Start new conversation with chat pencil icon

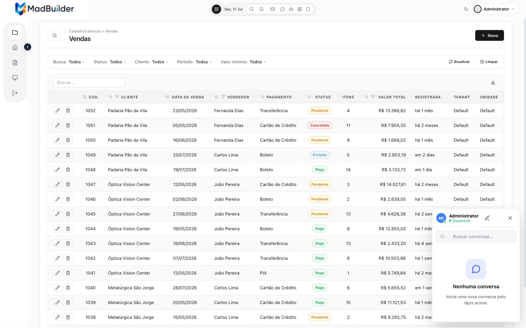click(x=487, y=218)
